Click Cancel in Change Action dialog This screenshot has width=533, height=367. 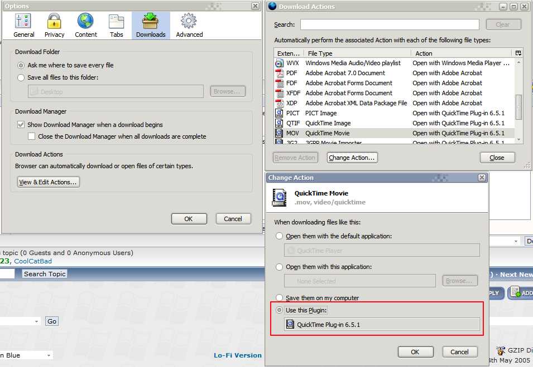click(x=459, y=352)
